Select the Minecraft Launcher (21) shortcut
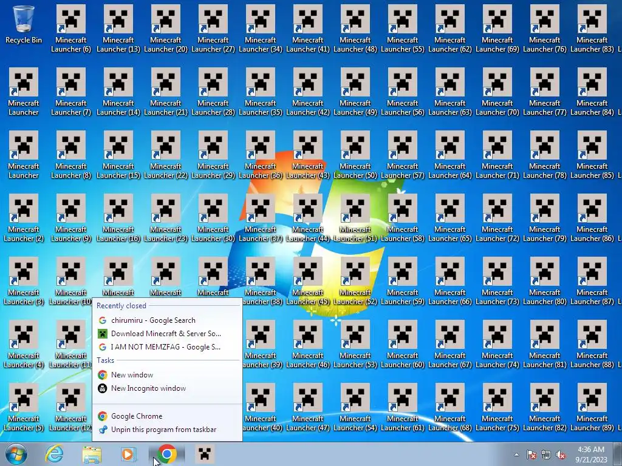Image resolution: width=622 pixels, height=466 pixels. pos(166,92)
